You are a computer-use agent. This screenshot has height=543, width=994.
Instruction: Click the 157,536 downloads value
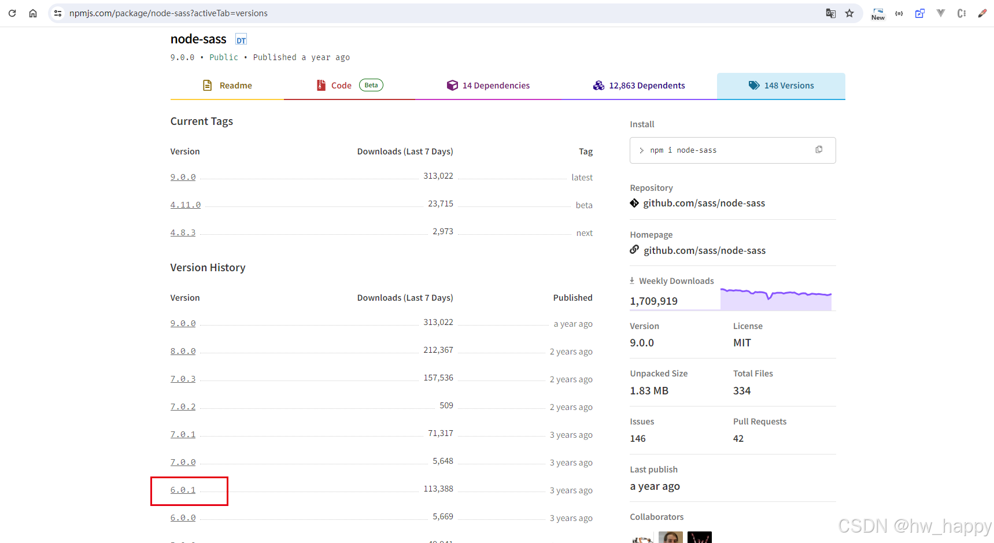click(438, 378)
